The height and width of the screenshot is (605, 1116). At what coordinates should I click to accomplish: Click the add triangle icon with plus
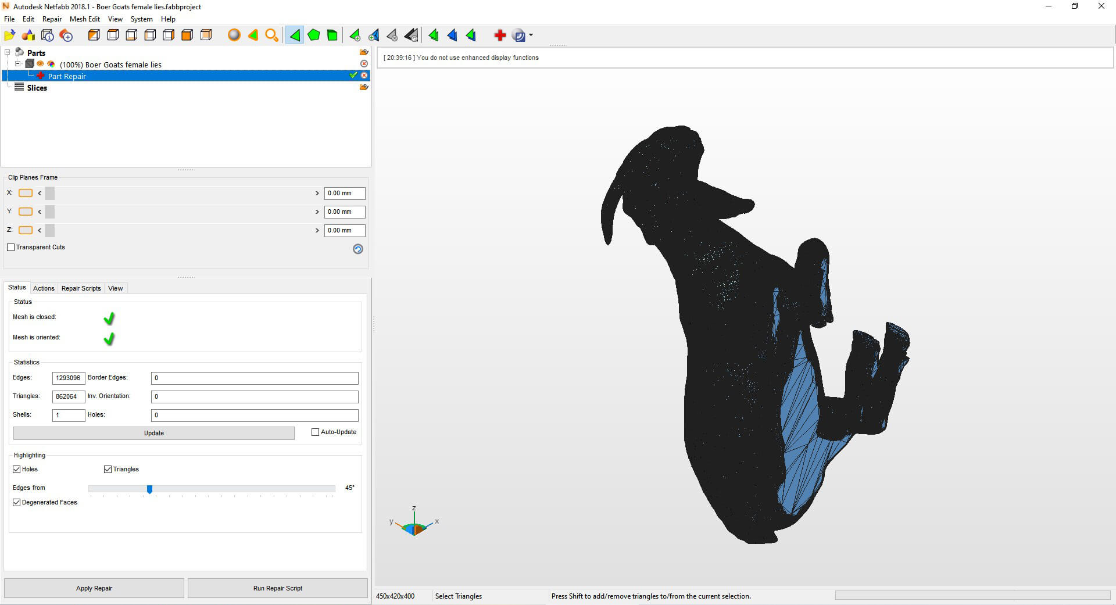tap(355, 35)
